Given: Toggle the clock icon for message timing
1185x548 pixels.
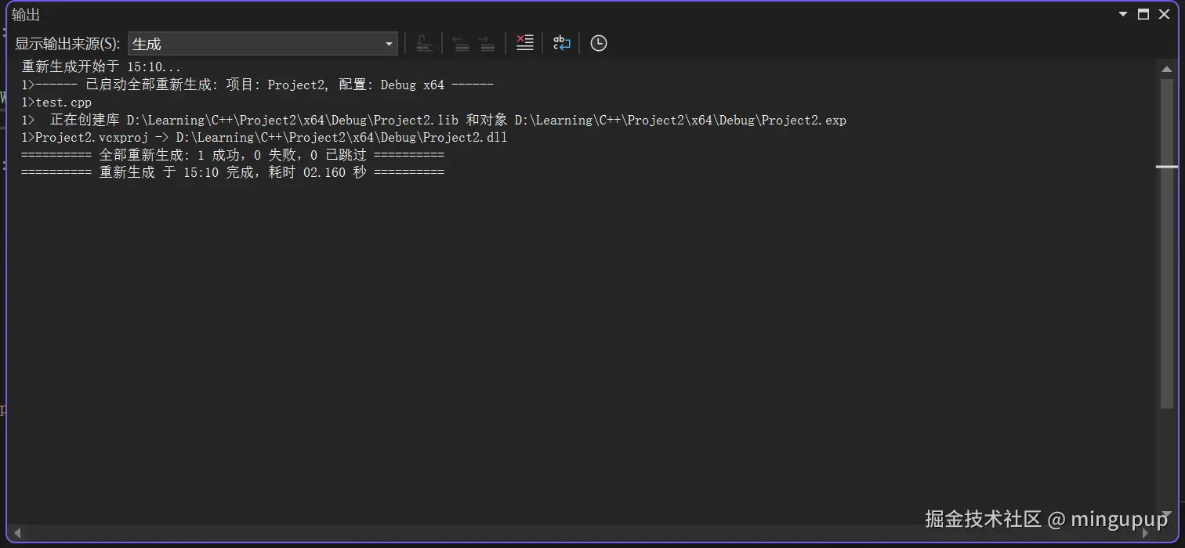Looking at the screenshot, I should (x=598, y=43).
